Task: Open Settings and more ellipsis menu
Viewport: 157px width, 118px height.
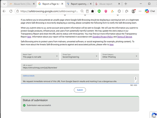Action: point(140,11)
